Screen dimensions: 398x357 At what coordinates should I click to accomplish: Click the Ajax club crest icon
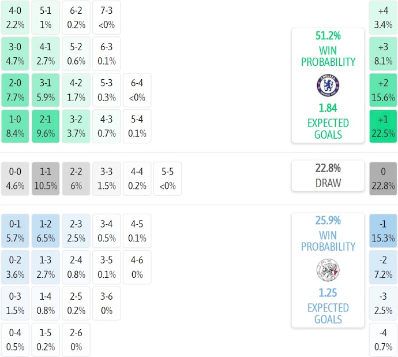(x=328, y=270)
